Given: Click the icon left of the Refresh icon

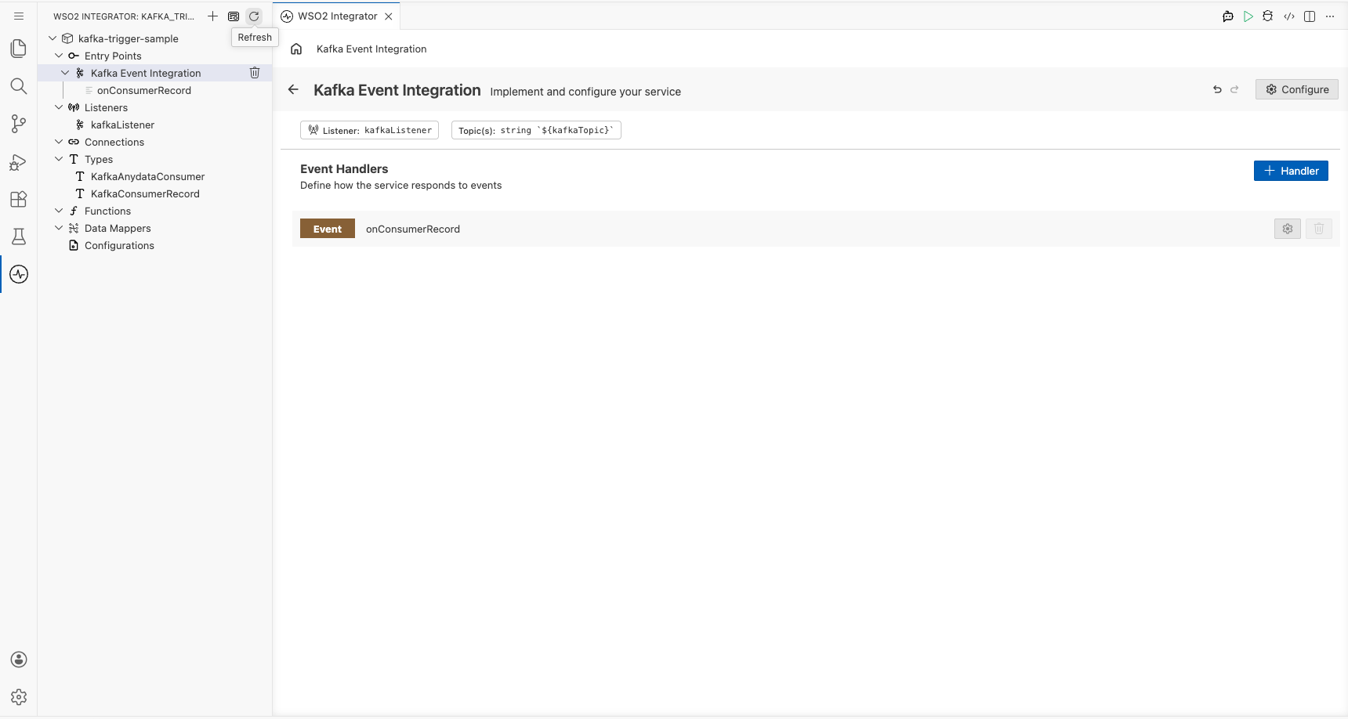Looking at the screenshot, I should pyautogui.click(x=234, y=16).
